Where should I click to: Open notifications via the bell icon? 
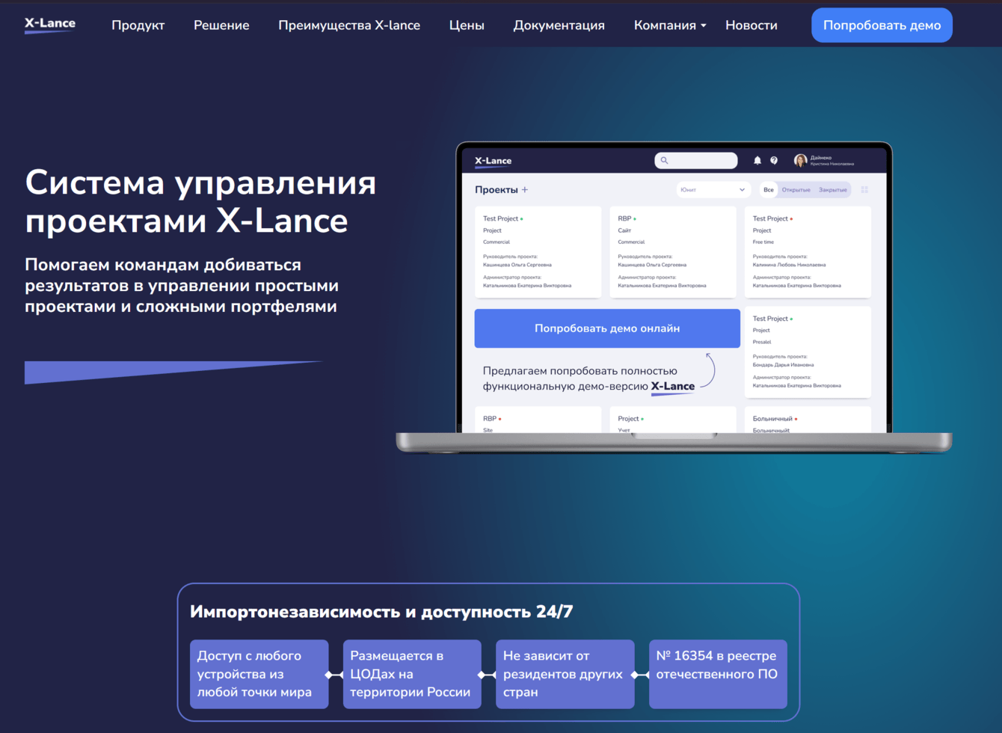(x=757, y=161)
